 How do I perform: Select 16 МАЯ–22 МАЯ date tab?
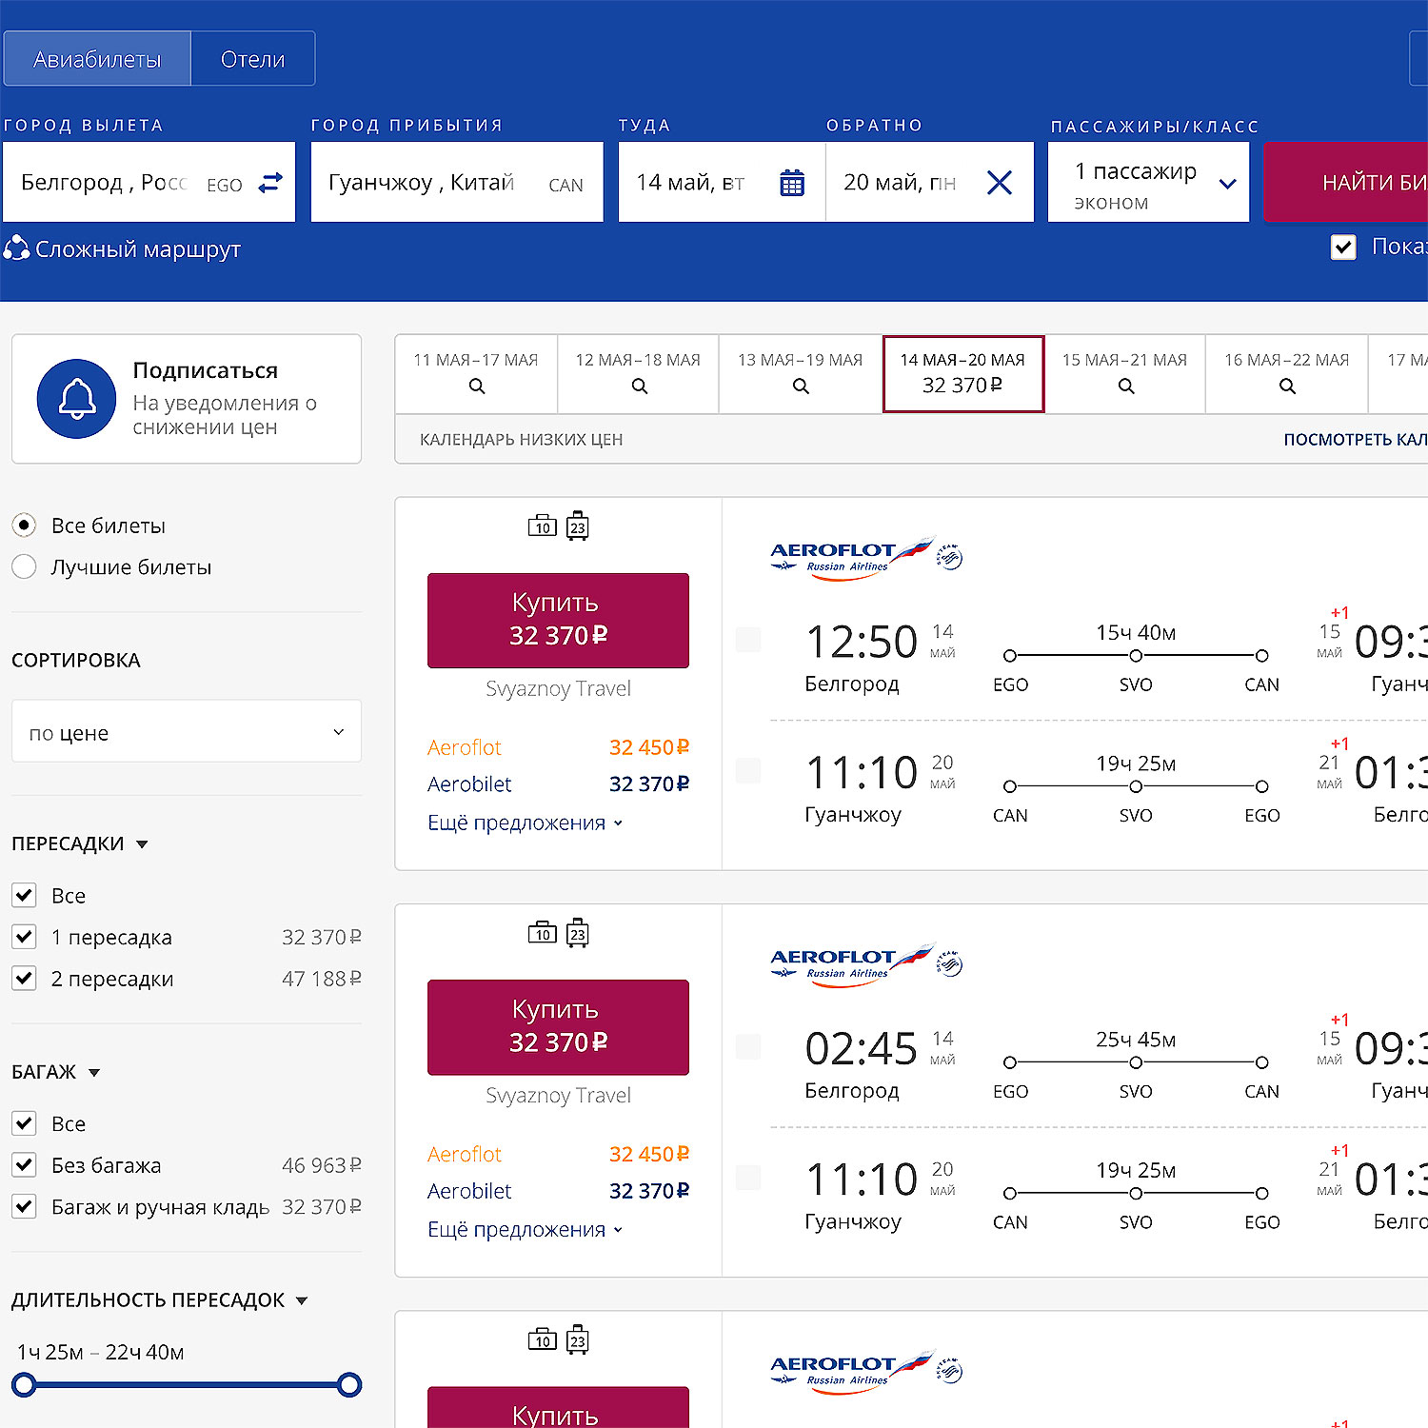[x=1287, y=374]
